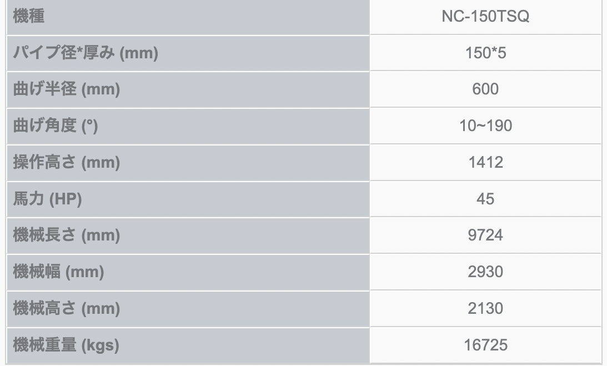Select the 600 bending radius value
The height and width of the screenshot is (366, 607).
tap(485, 89)
